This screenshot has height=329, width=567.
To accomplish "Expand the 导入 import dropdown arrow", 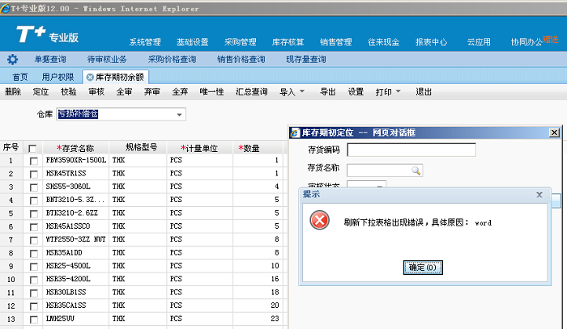I will pos(302,91).
